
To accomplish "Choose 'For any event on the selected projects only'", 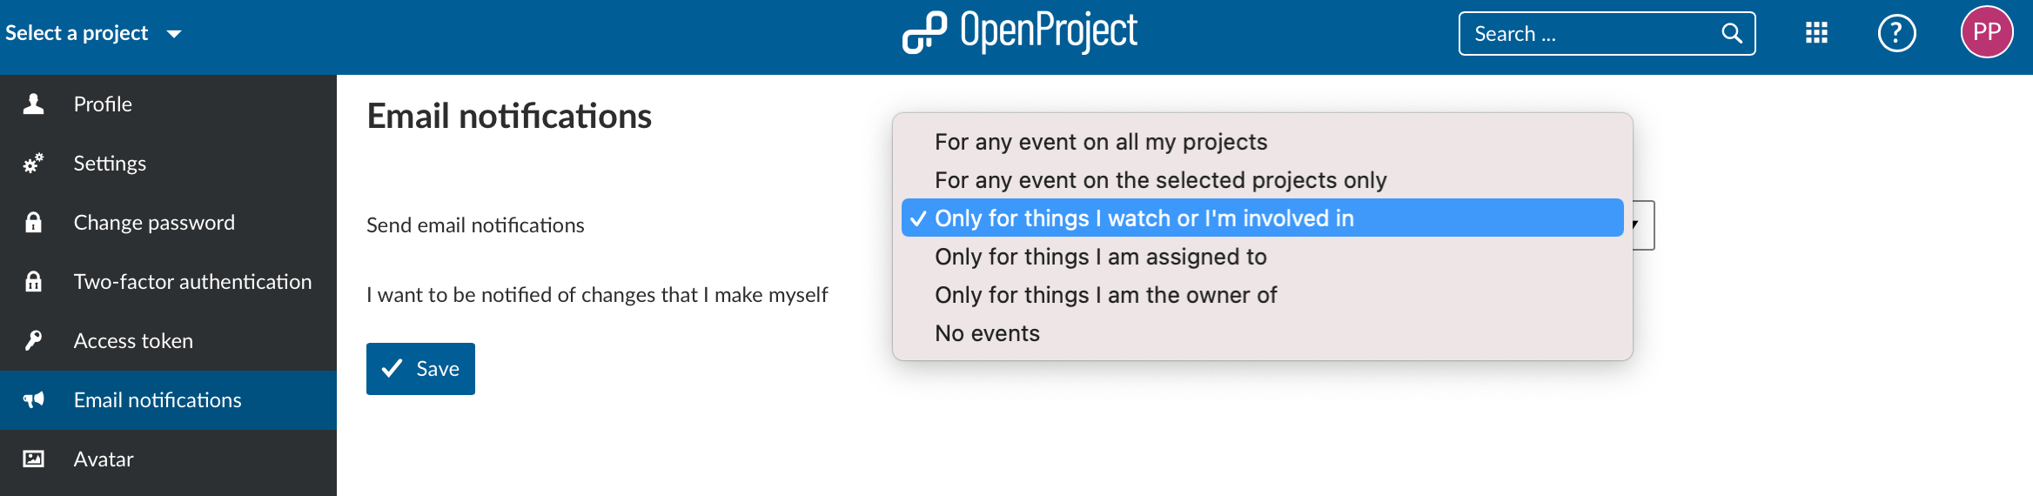I will pyautogui.click(x=1160, y=180).
